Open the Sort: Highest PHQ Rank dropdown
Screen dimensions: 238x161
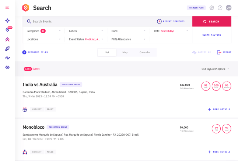(x=215, y=69)
